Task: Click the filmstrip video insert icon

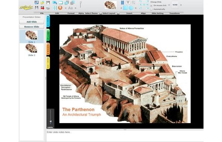Action: pos(122,3)
